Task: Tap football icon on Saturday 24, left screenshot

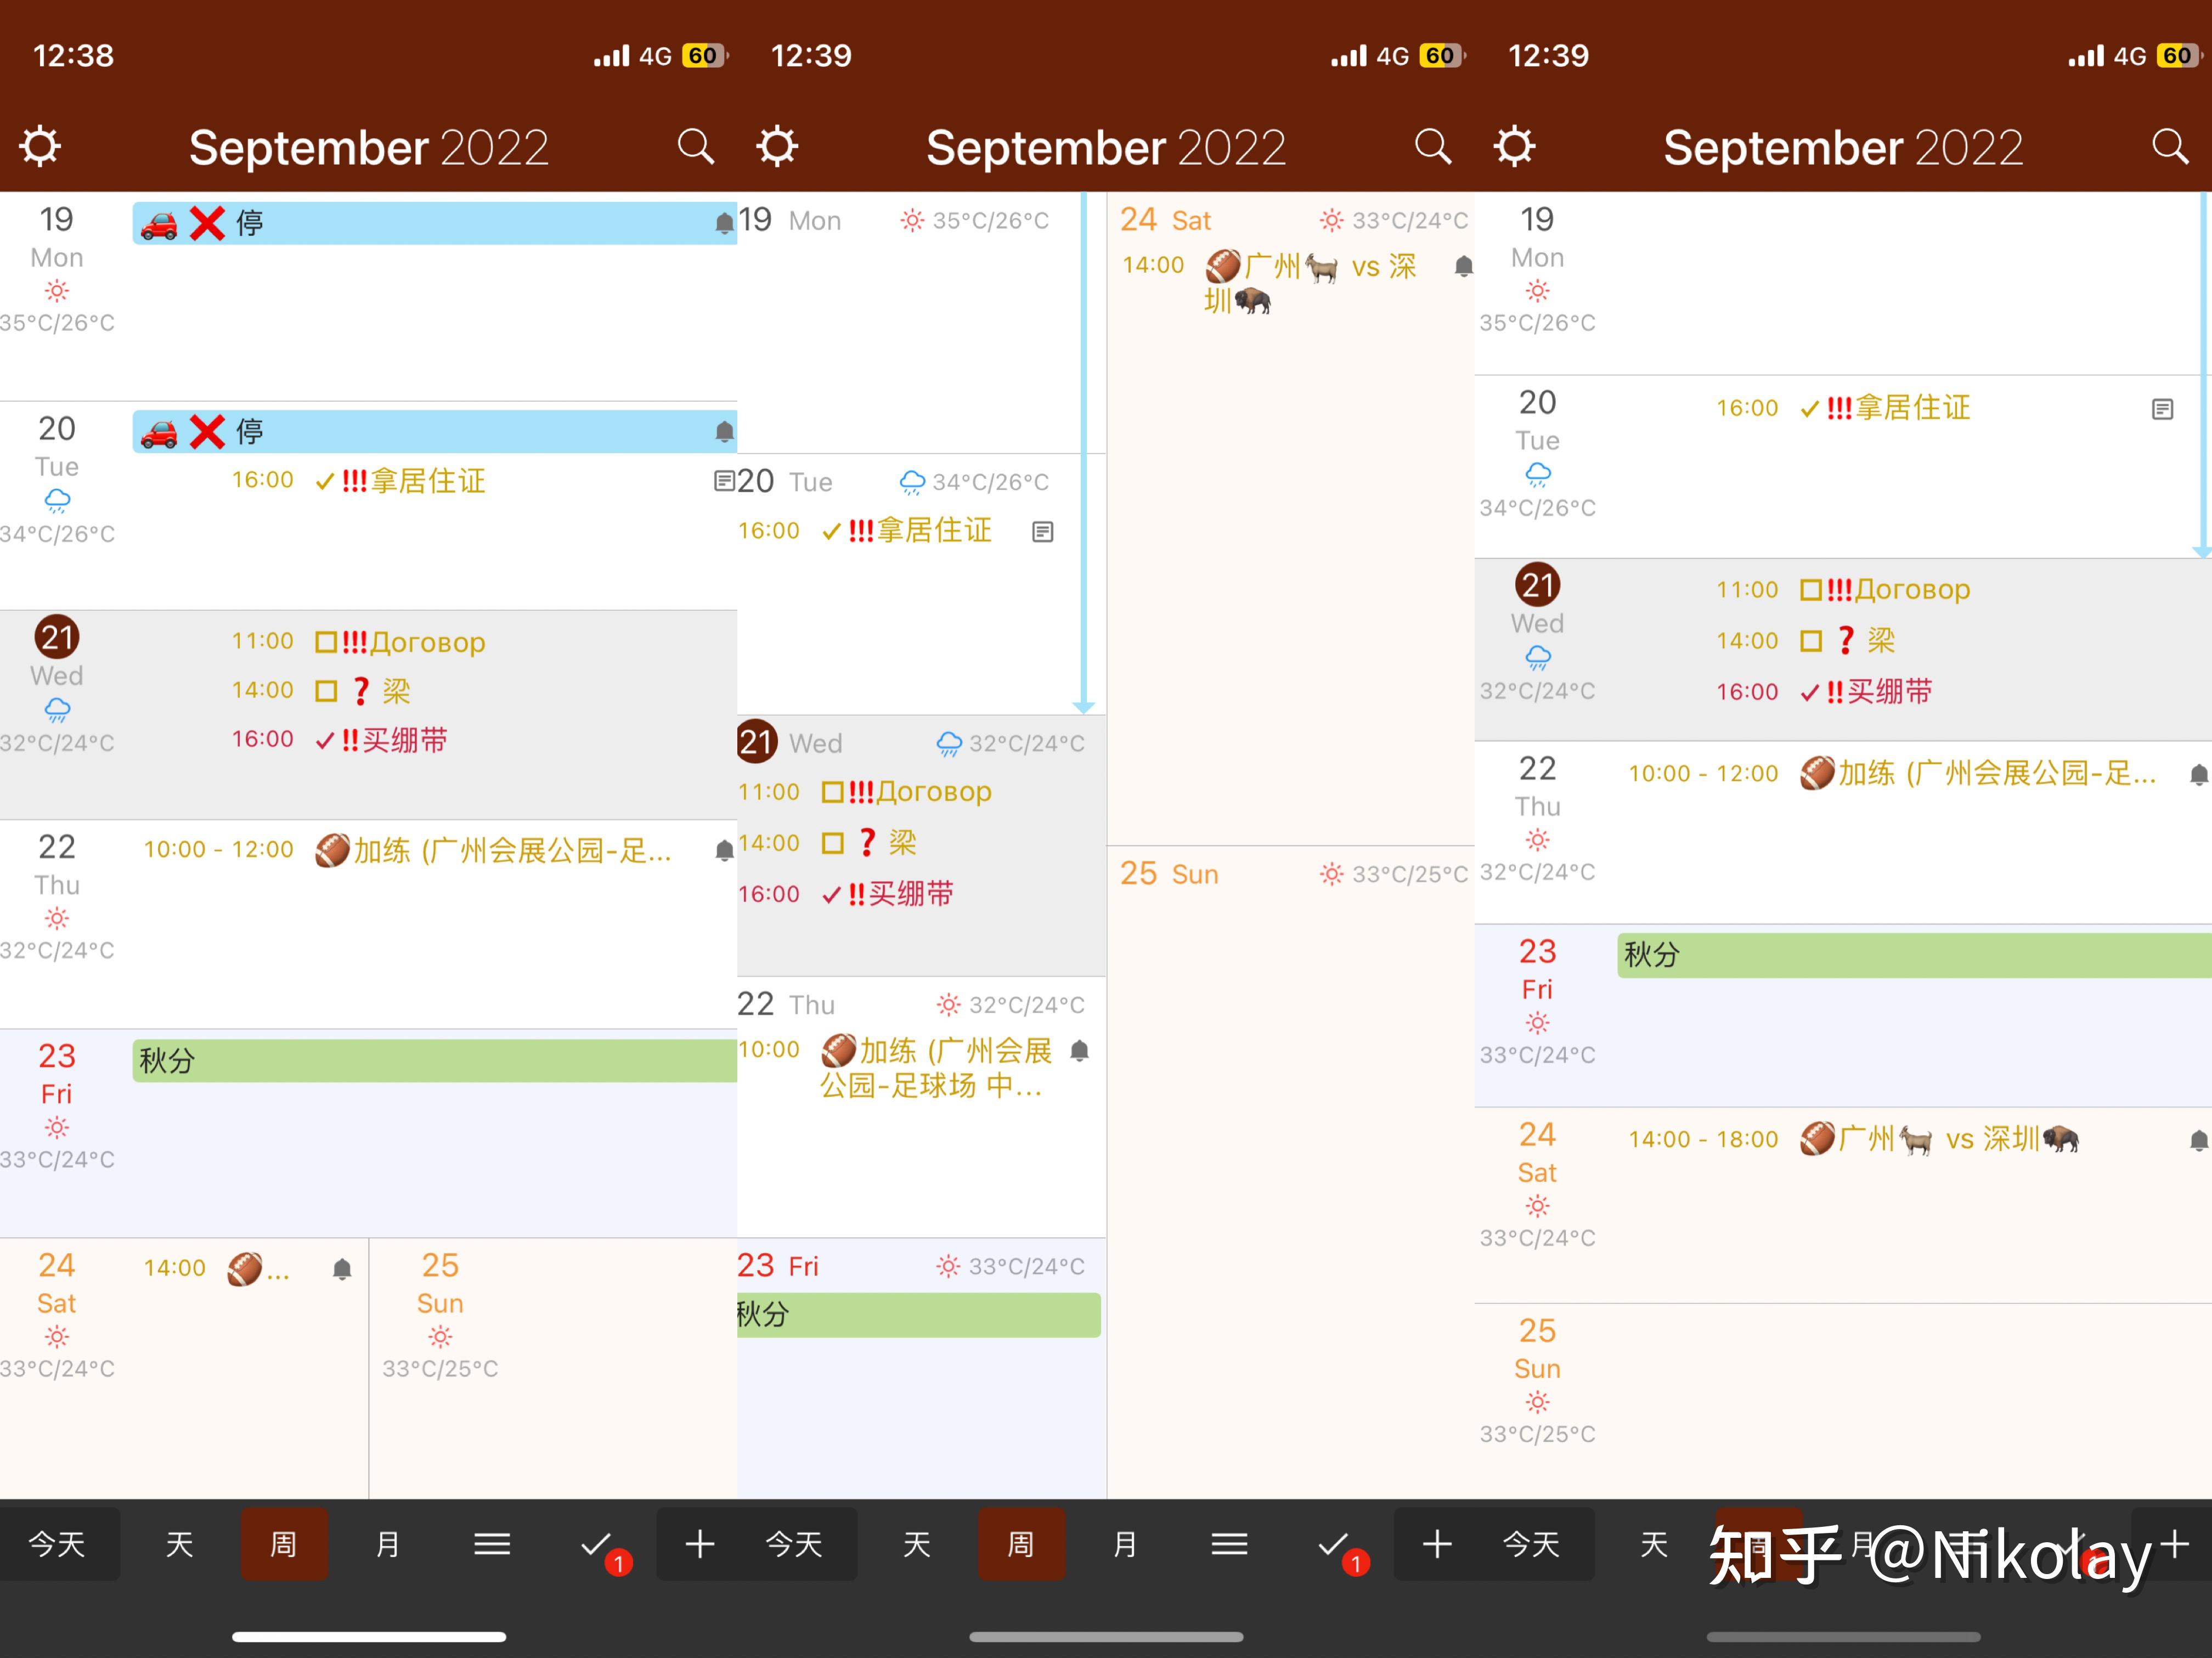Action: pos(245,1269)
